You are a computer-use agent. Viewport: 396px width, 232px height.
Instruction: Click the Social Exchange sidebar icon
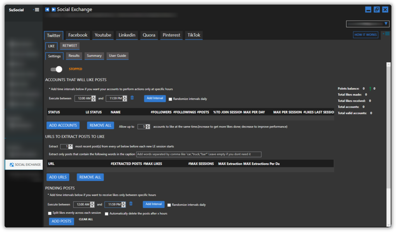12,165
